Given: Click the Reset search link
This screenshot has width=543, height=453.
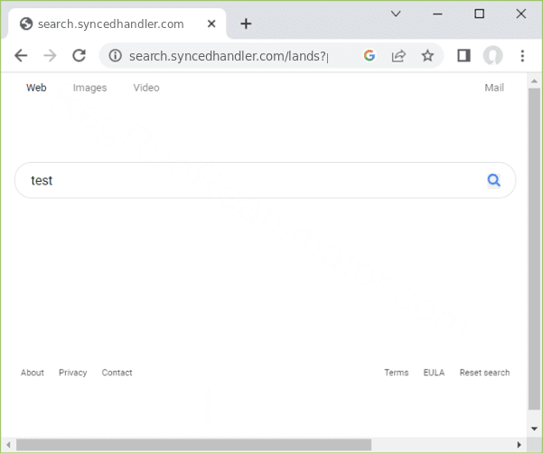Looking at the screenshot, I should 484,373.
